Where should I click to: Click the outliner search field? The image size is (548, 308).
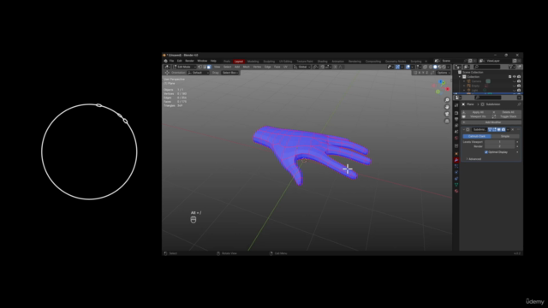(487, 67)
